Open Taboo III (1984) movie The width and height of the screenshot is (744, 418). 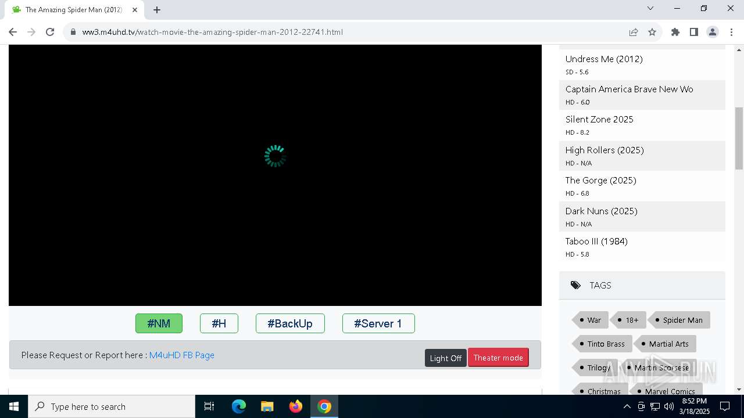coord(596,242)
